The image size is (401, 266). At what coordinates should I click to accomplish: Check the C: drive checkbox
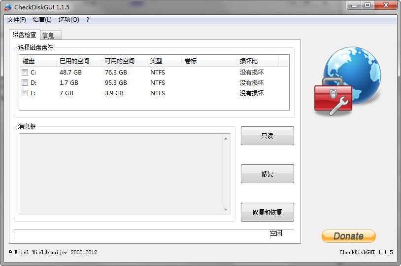(25, 73)
